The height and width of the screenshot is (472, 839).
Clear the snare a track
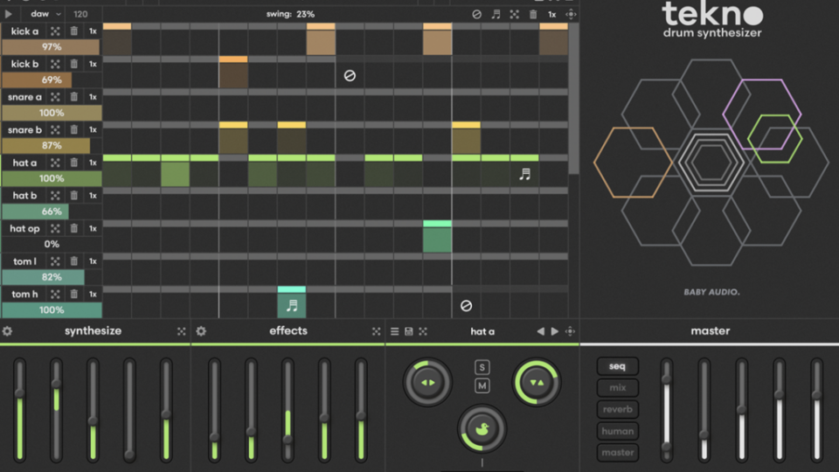[73, 97]
